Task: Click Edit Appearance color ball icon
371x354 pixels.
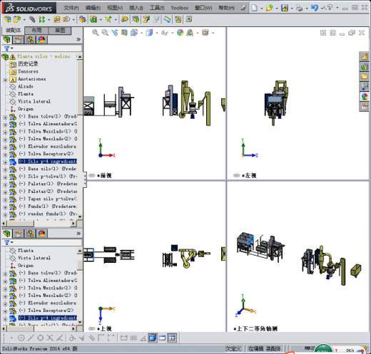Action: click(x=181, y=33)
